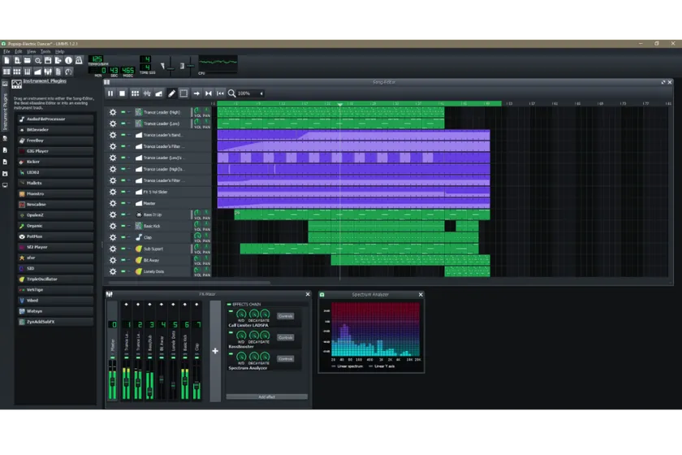682x455 pixels.
Task: Export the current project icon
Action: pyautogui.click(x=58, y=60)
